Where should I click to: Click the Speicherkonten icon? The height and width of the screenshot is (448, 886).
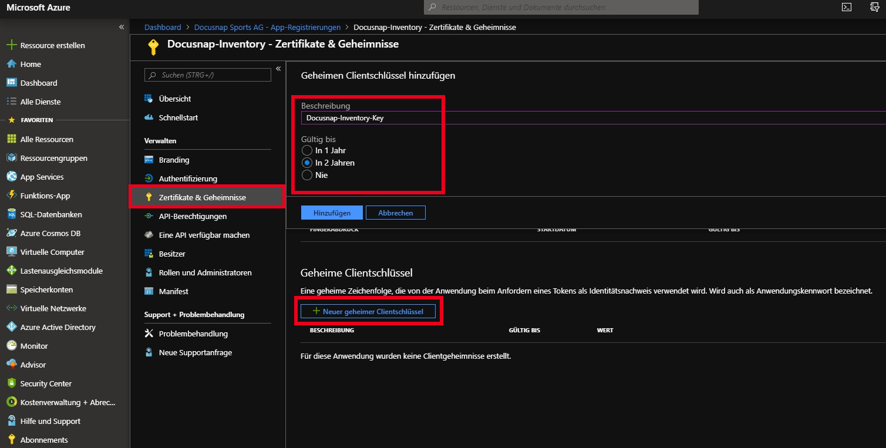click(x=11, y=289)
